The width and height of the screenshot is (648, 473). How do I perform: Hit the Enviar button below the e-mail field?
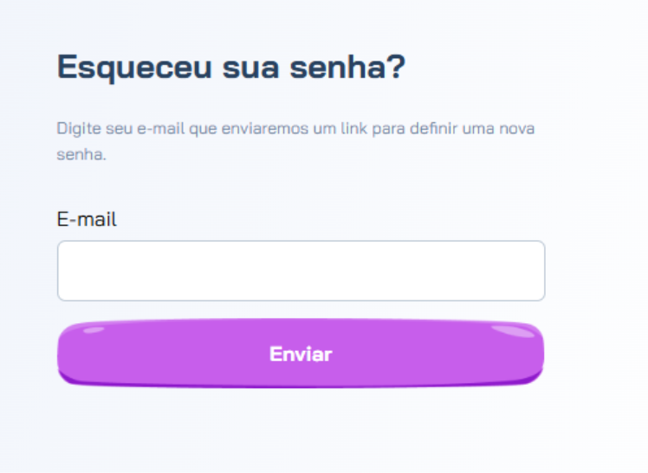click(301, 353)
